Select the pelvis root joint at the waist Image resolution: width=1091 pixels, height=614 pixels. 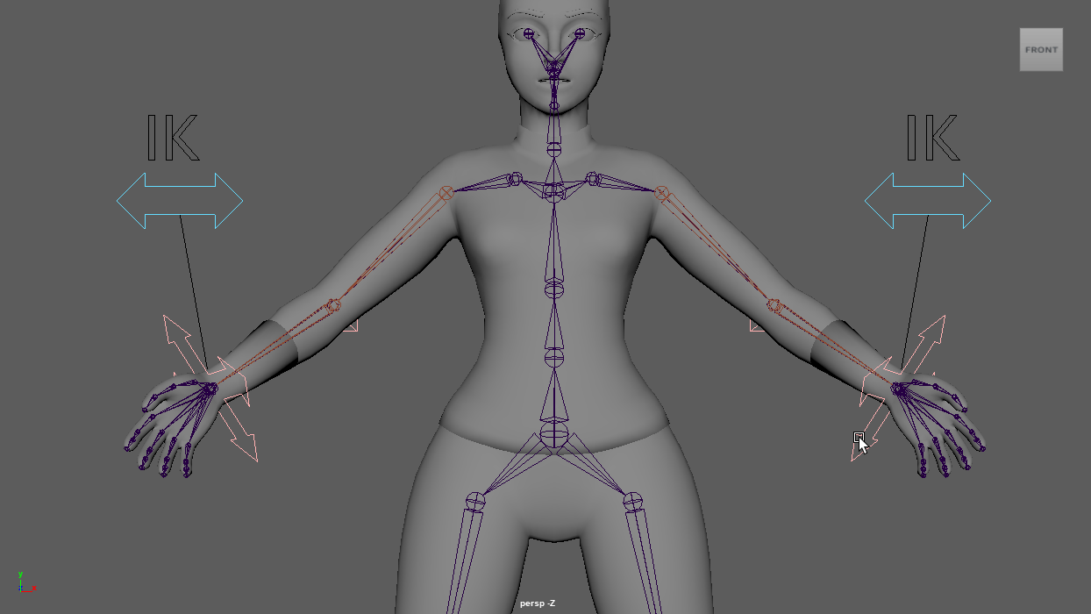click(553, 433)
